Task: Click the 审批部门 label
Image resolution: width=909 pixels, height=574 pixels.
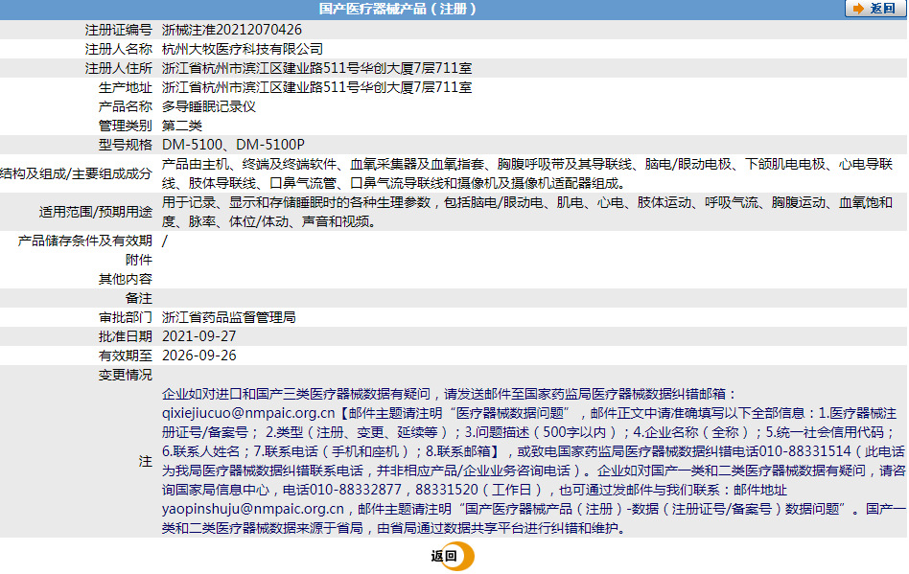Action: 126,317
